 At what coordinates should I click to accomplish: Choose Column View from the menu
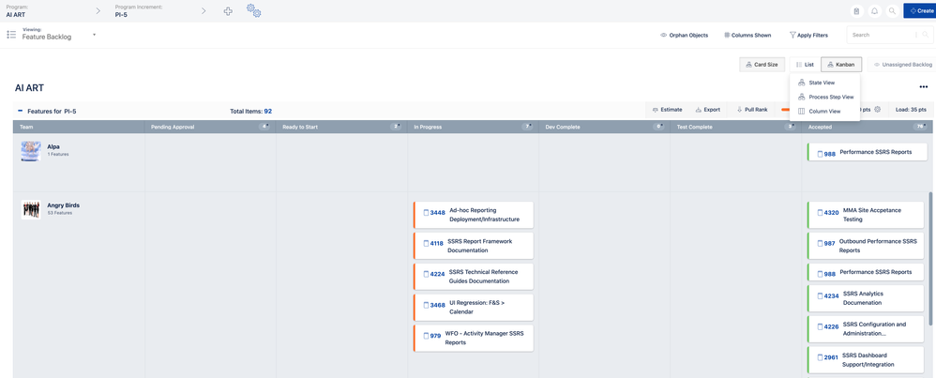[824, 111]
